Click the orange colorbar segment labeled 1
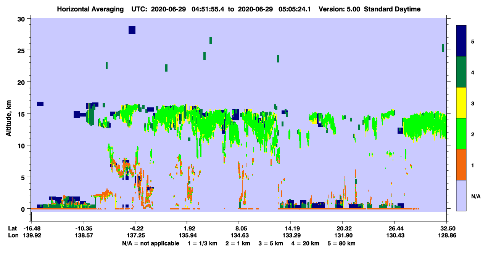Viewport: 496px width, 254px height. (x=461, y=165)
